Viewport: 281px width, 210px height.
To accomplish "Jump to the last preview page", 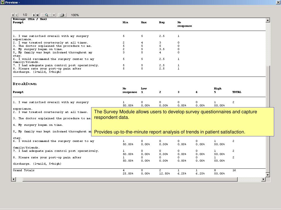I will (x=37, y=15).
